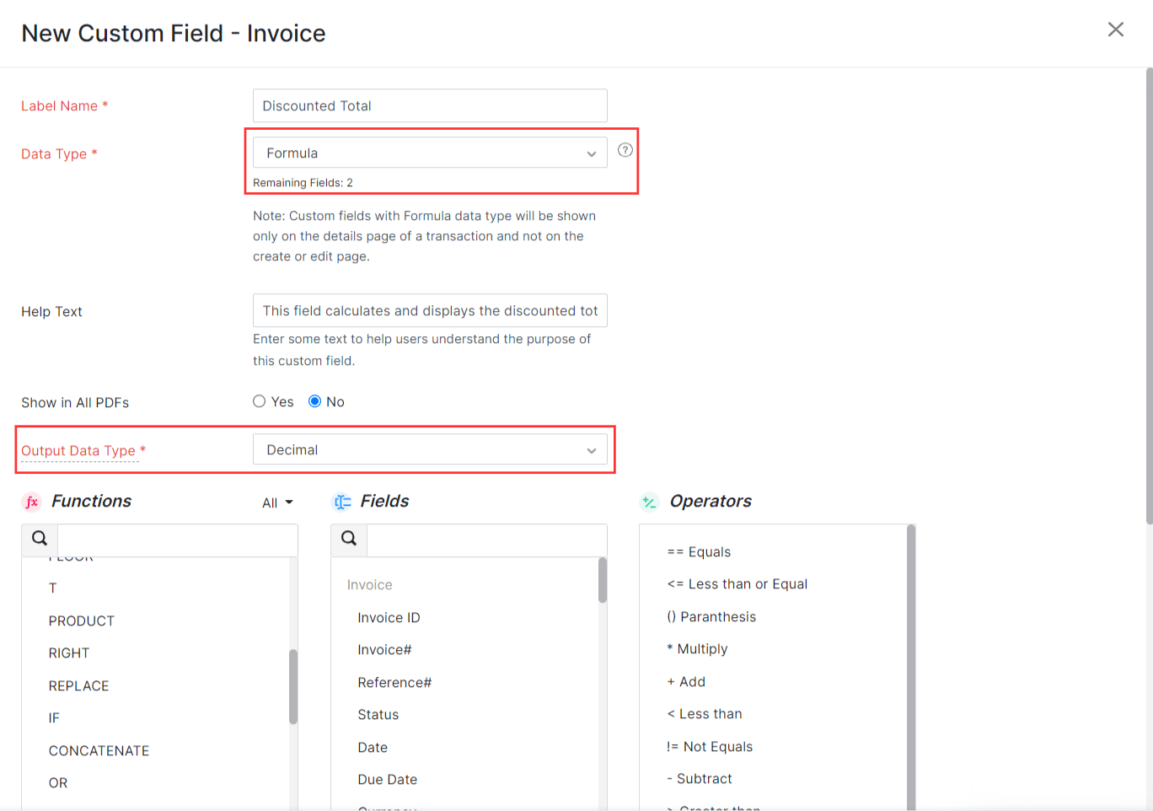Insert the Multiply operator
This screenshot has height=811, width=1153.
pos(696,648)
